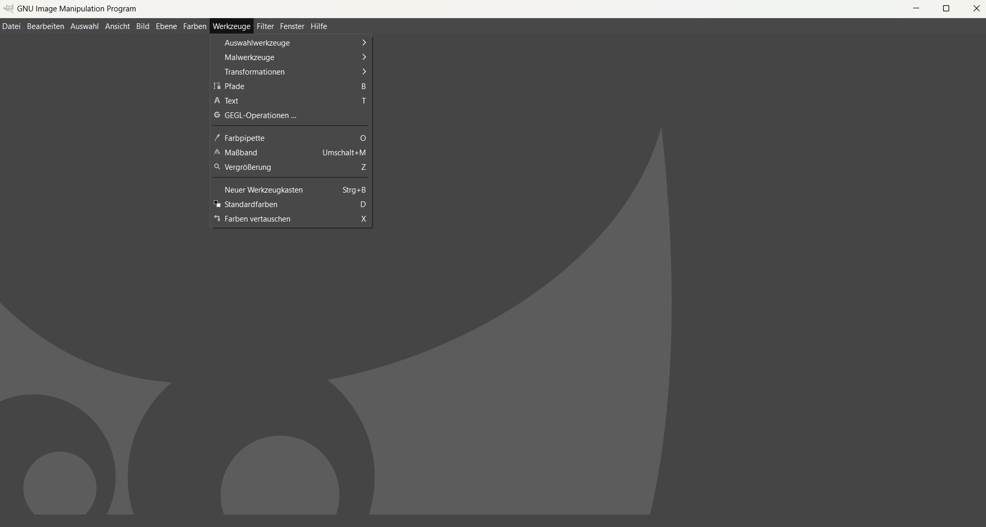Click the Umschalt+M shortcut text
The width and height of the screenshot is (986, 527).
tap(344, 153)
